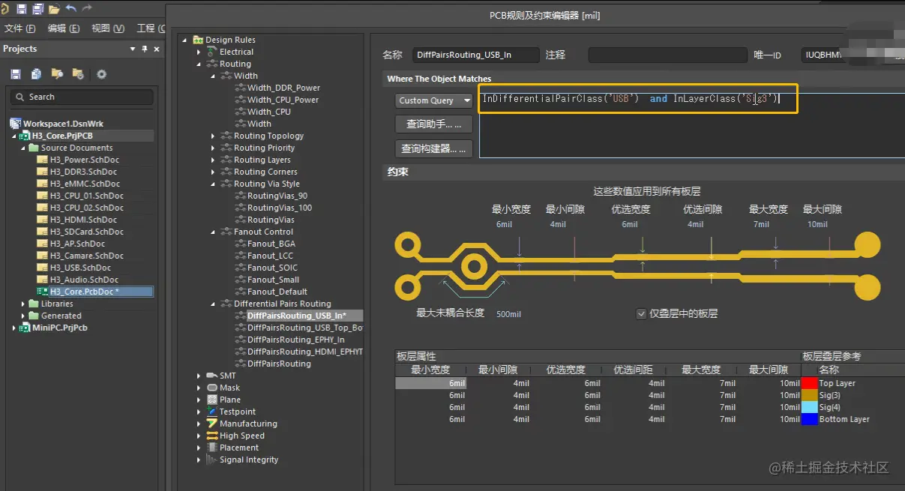This screenshot has height=491, width=905.
Task: Click the Save All icon in title bar
Action: (x=37, y=9)
